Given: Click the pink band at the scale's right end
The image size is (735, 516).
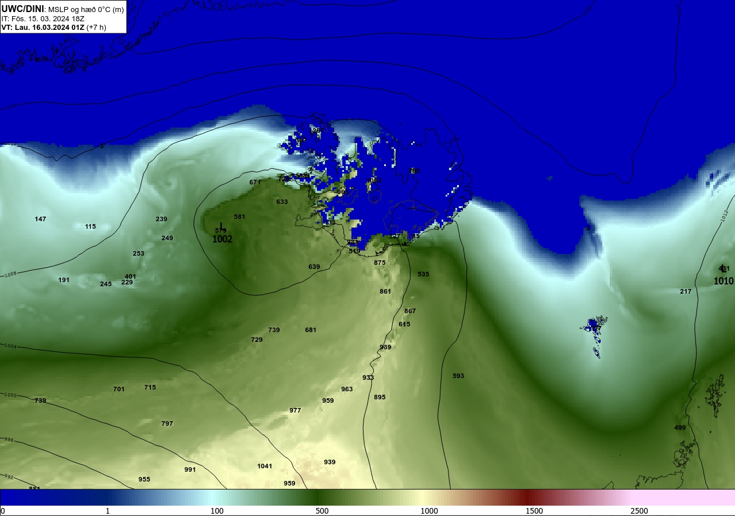Looking at the screenshot, I should pos(683,497).
